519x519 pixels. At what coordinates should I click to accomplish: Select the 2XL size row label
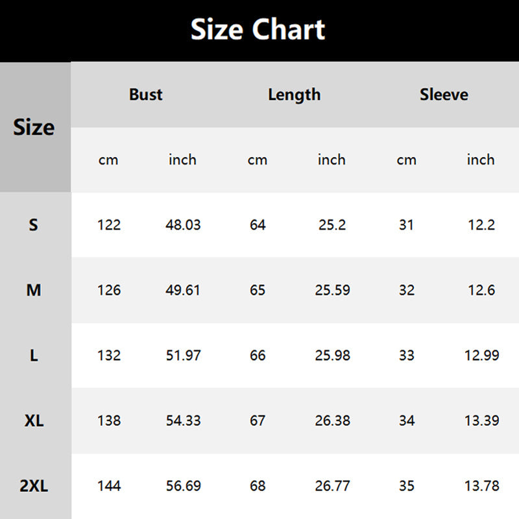[34, 486]
